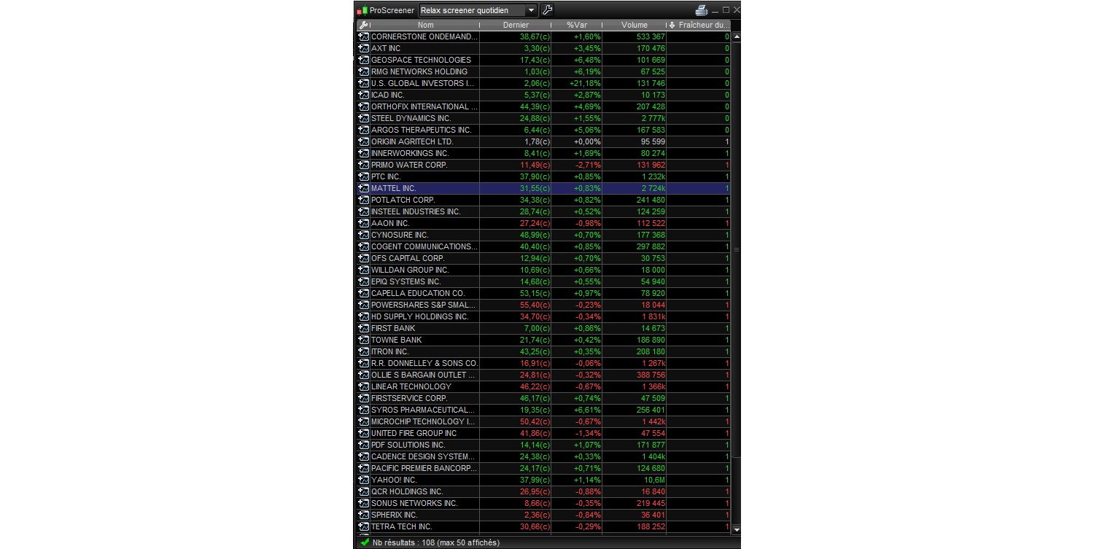
Task: Open the chart icon for SPHERIX INC.
Action: point(364,515)
